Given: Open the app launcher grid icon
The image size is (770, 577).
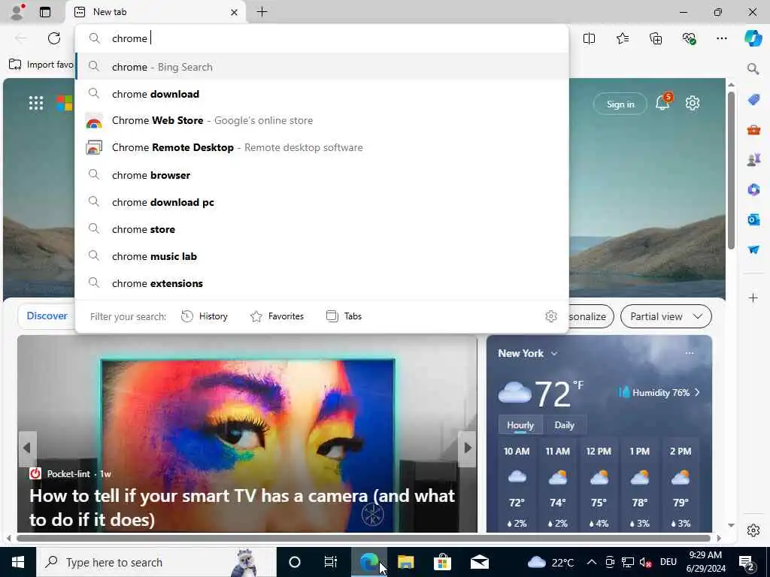Looking at the screenshot, I should (36, 103).
